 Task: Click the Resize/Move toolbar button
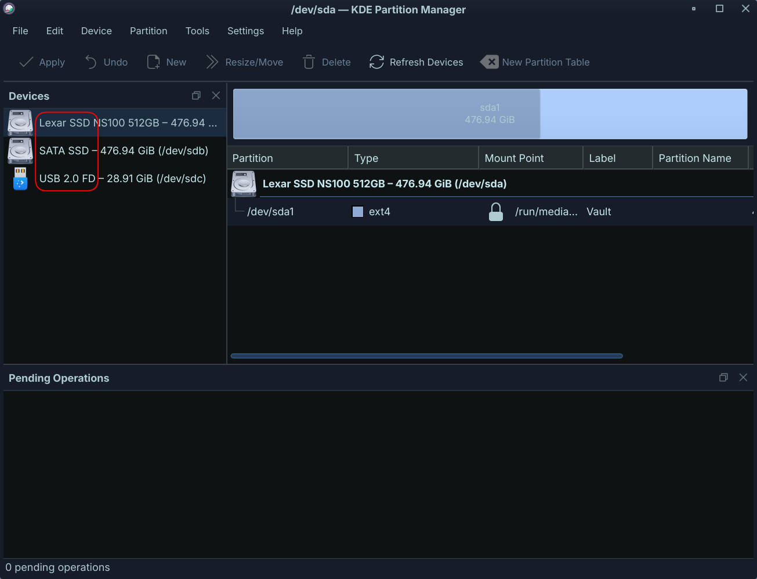coord(244,62)
